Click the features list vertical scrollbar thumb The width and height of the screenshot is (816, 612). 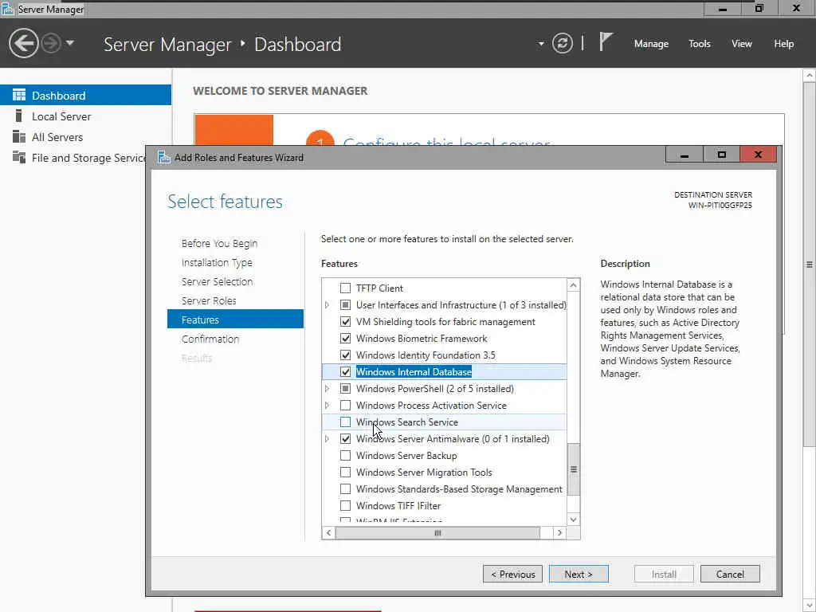[x=573, y=469]
